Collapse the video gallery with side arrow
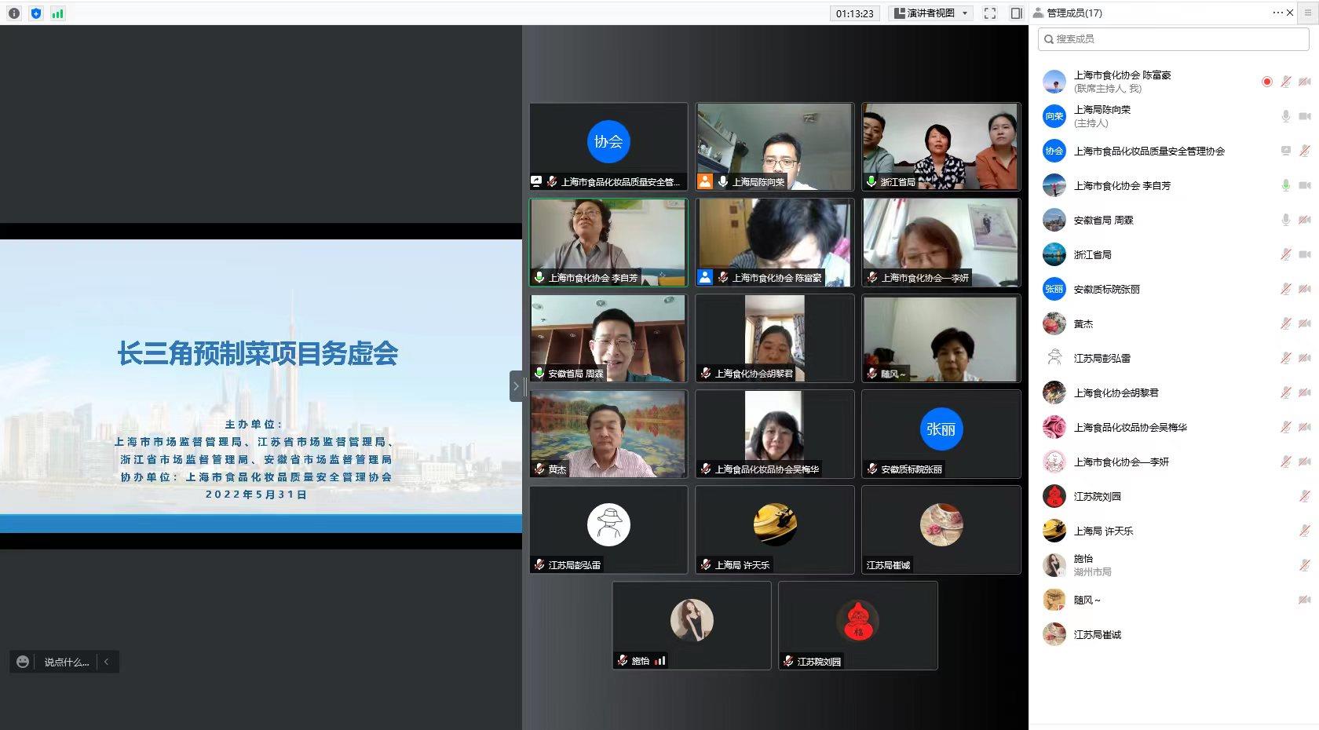1319x730 pixels. pos(516,386)
